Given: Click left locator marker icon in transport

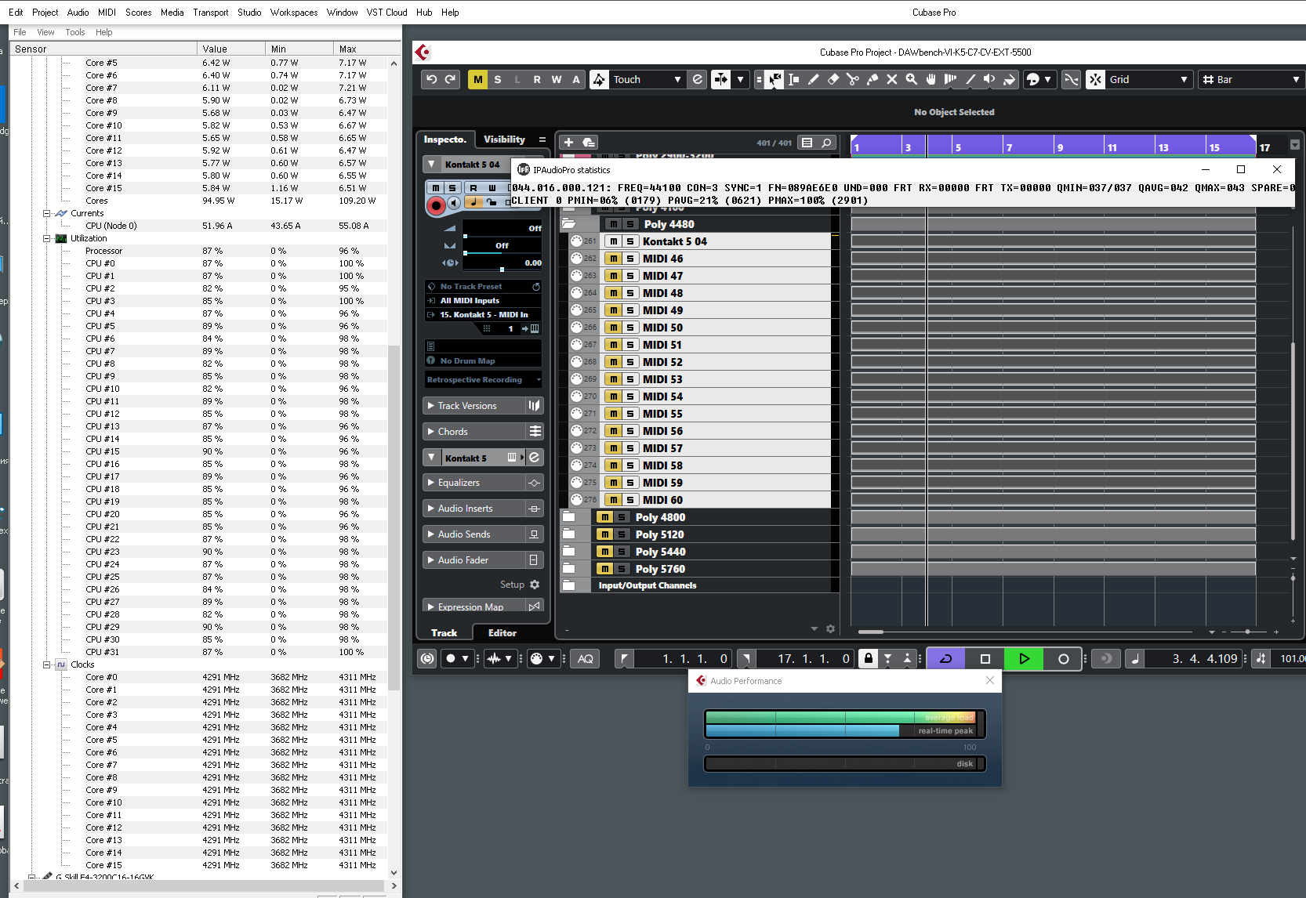Looking at the screenshot, I should coord(623,659).
